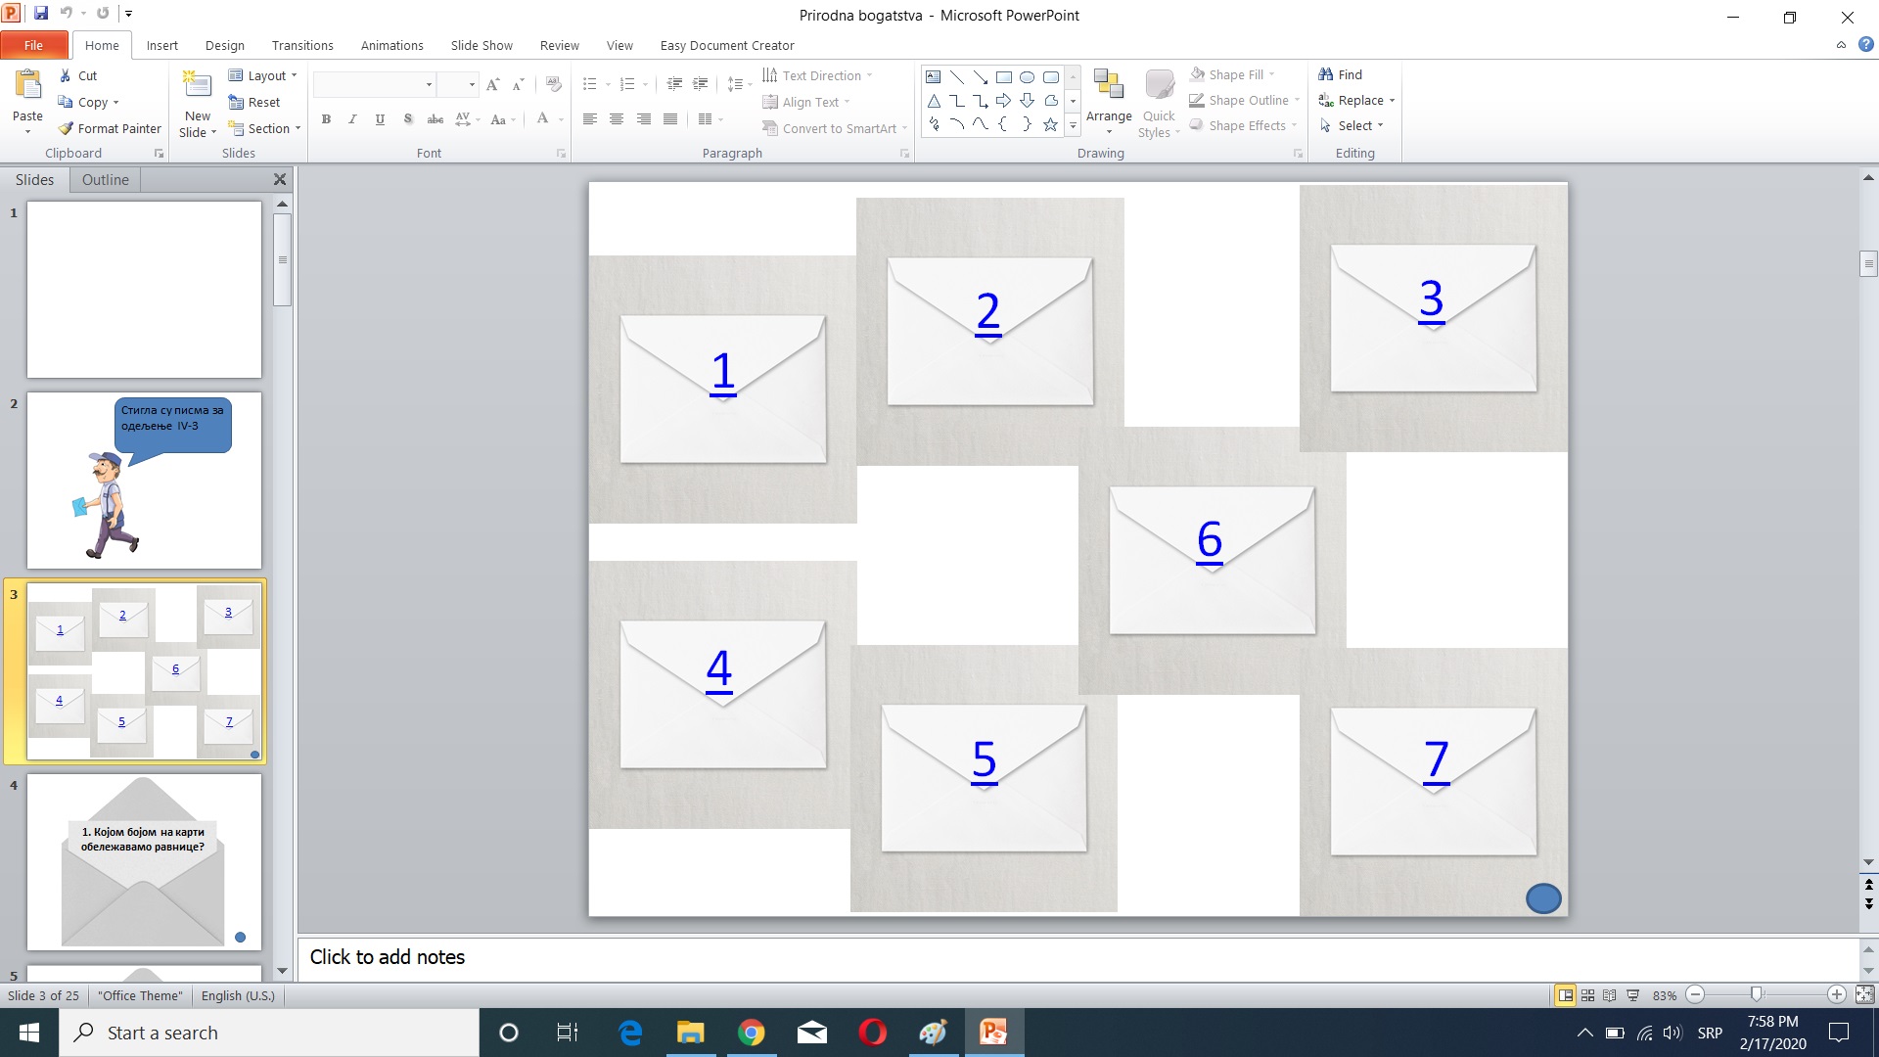Viewport: 1879px width, 1057px height.
Task: Click the Find binoculars icon
Action: pyautogui.click(x=1326, y=74)
